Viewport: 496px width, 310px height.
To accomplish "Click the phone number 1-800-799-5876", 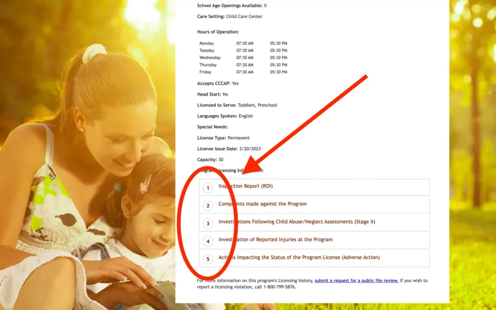I will pyautogui.click(x=279, y=287).
